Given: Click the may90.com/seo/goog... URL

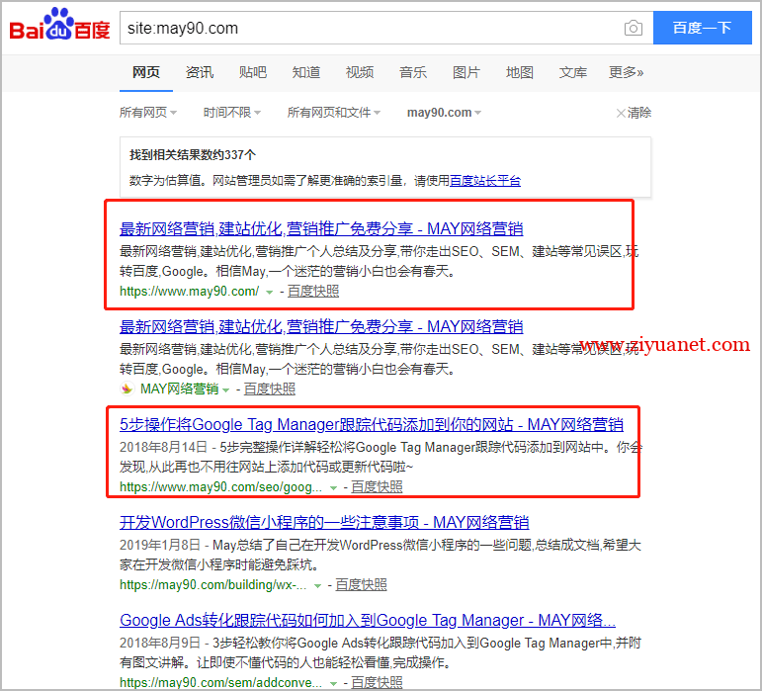Looking at the screenshot, I should pyautogui.click(x=221, y=487).
